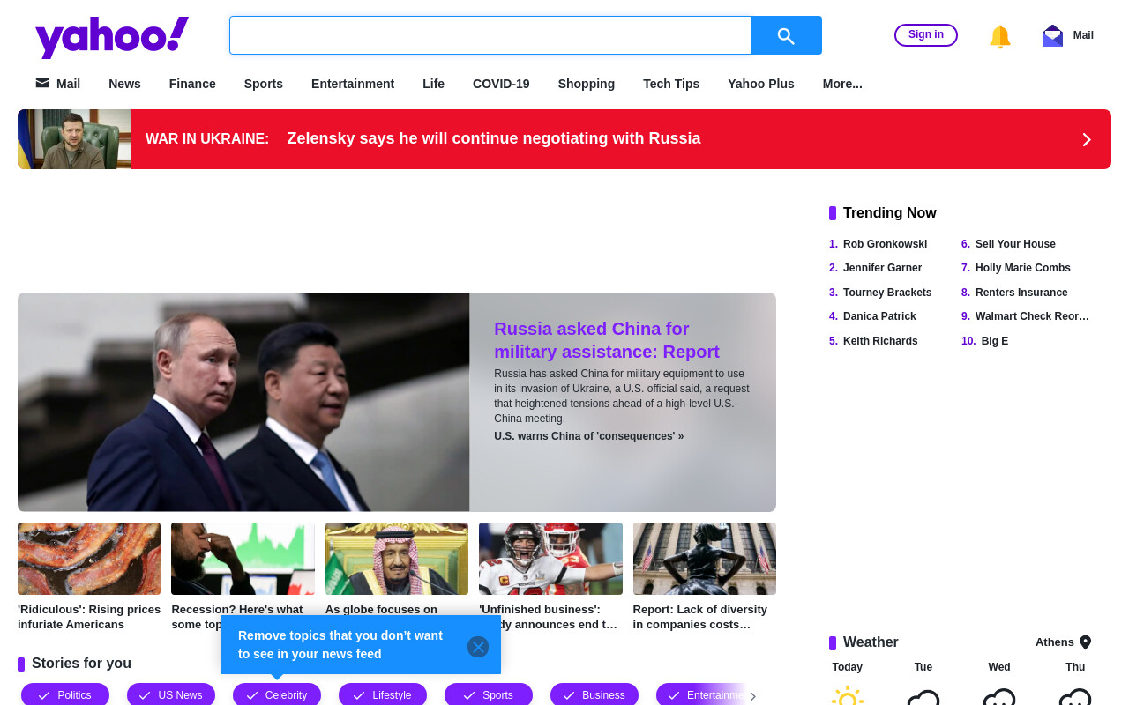Expand the More... navigation menu
This screenshot has width=1129, height=705.
pyautogui.click(x=842, y=84)
